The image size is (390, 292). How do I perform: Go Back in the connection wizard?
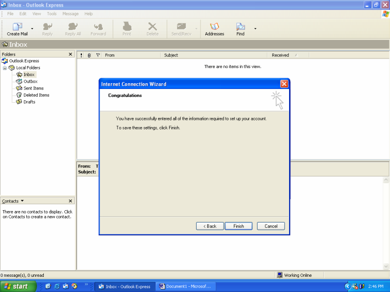pos(210,226)
